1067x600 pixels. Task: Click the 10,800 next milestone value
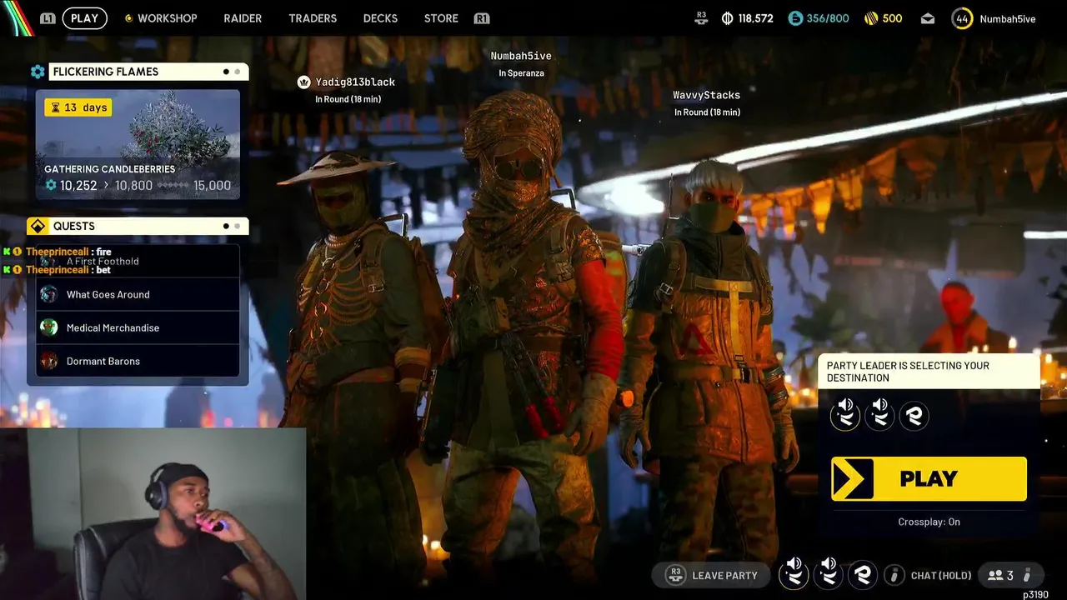click(133, 186)
